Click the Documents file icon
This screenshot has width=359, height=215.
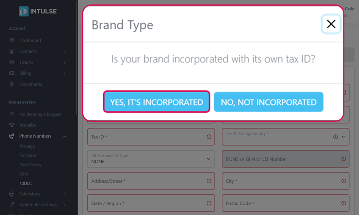pos(12,84)
